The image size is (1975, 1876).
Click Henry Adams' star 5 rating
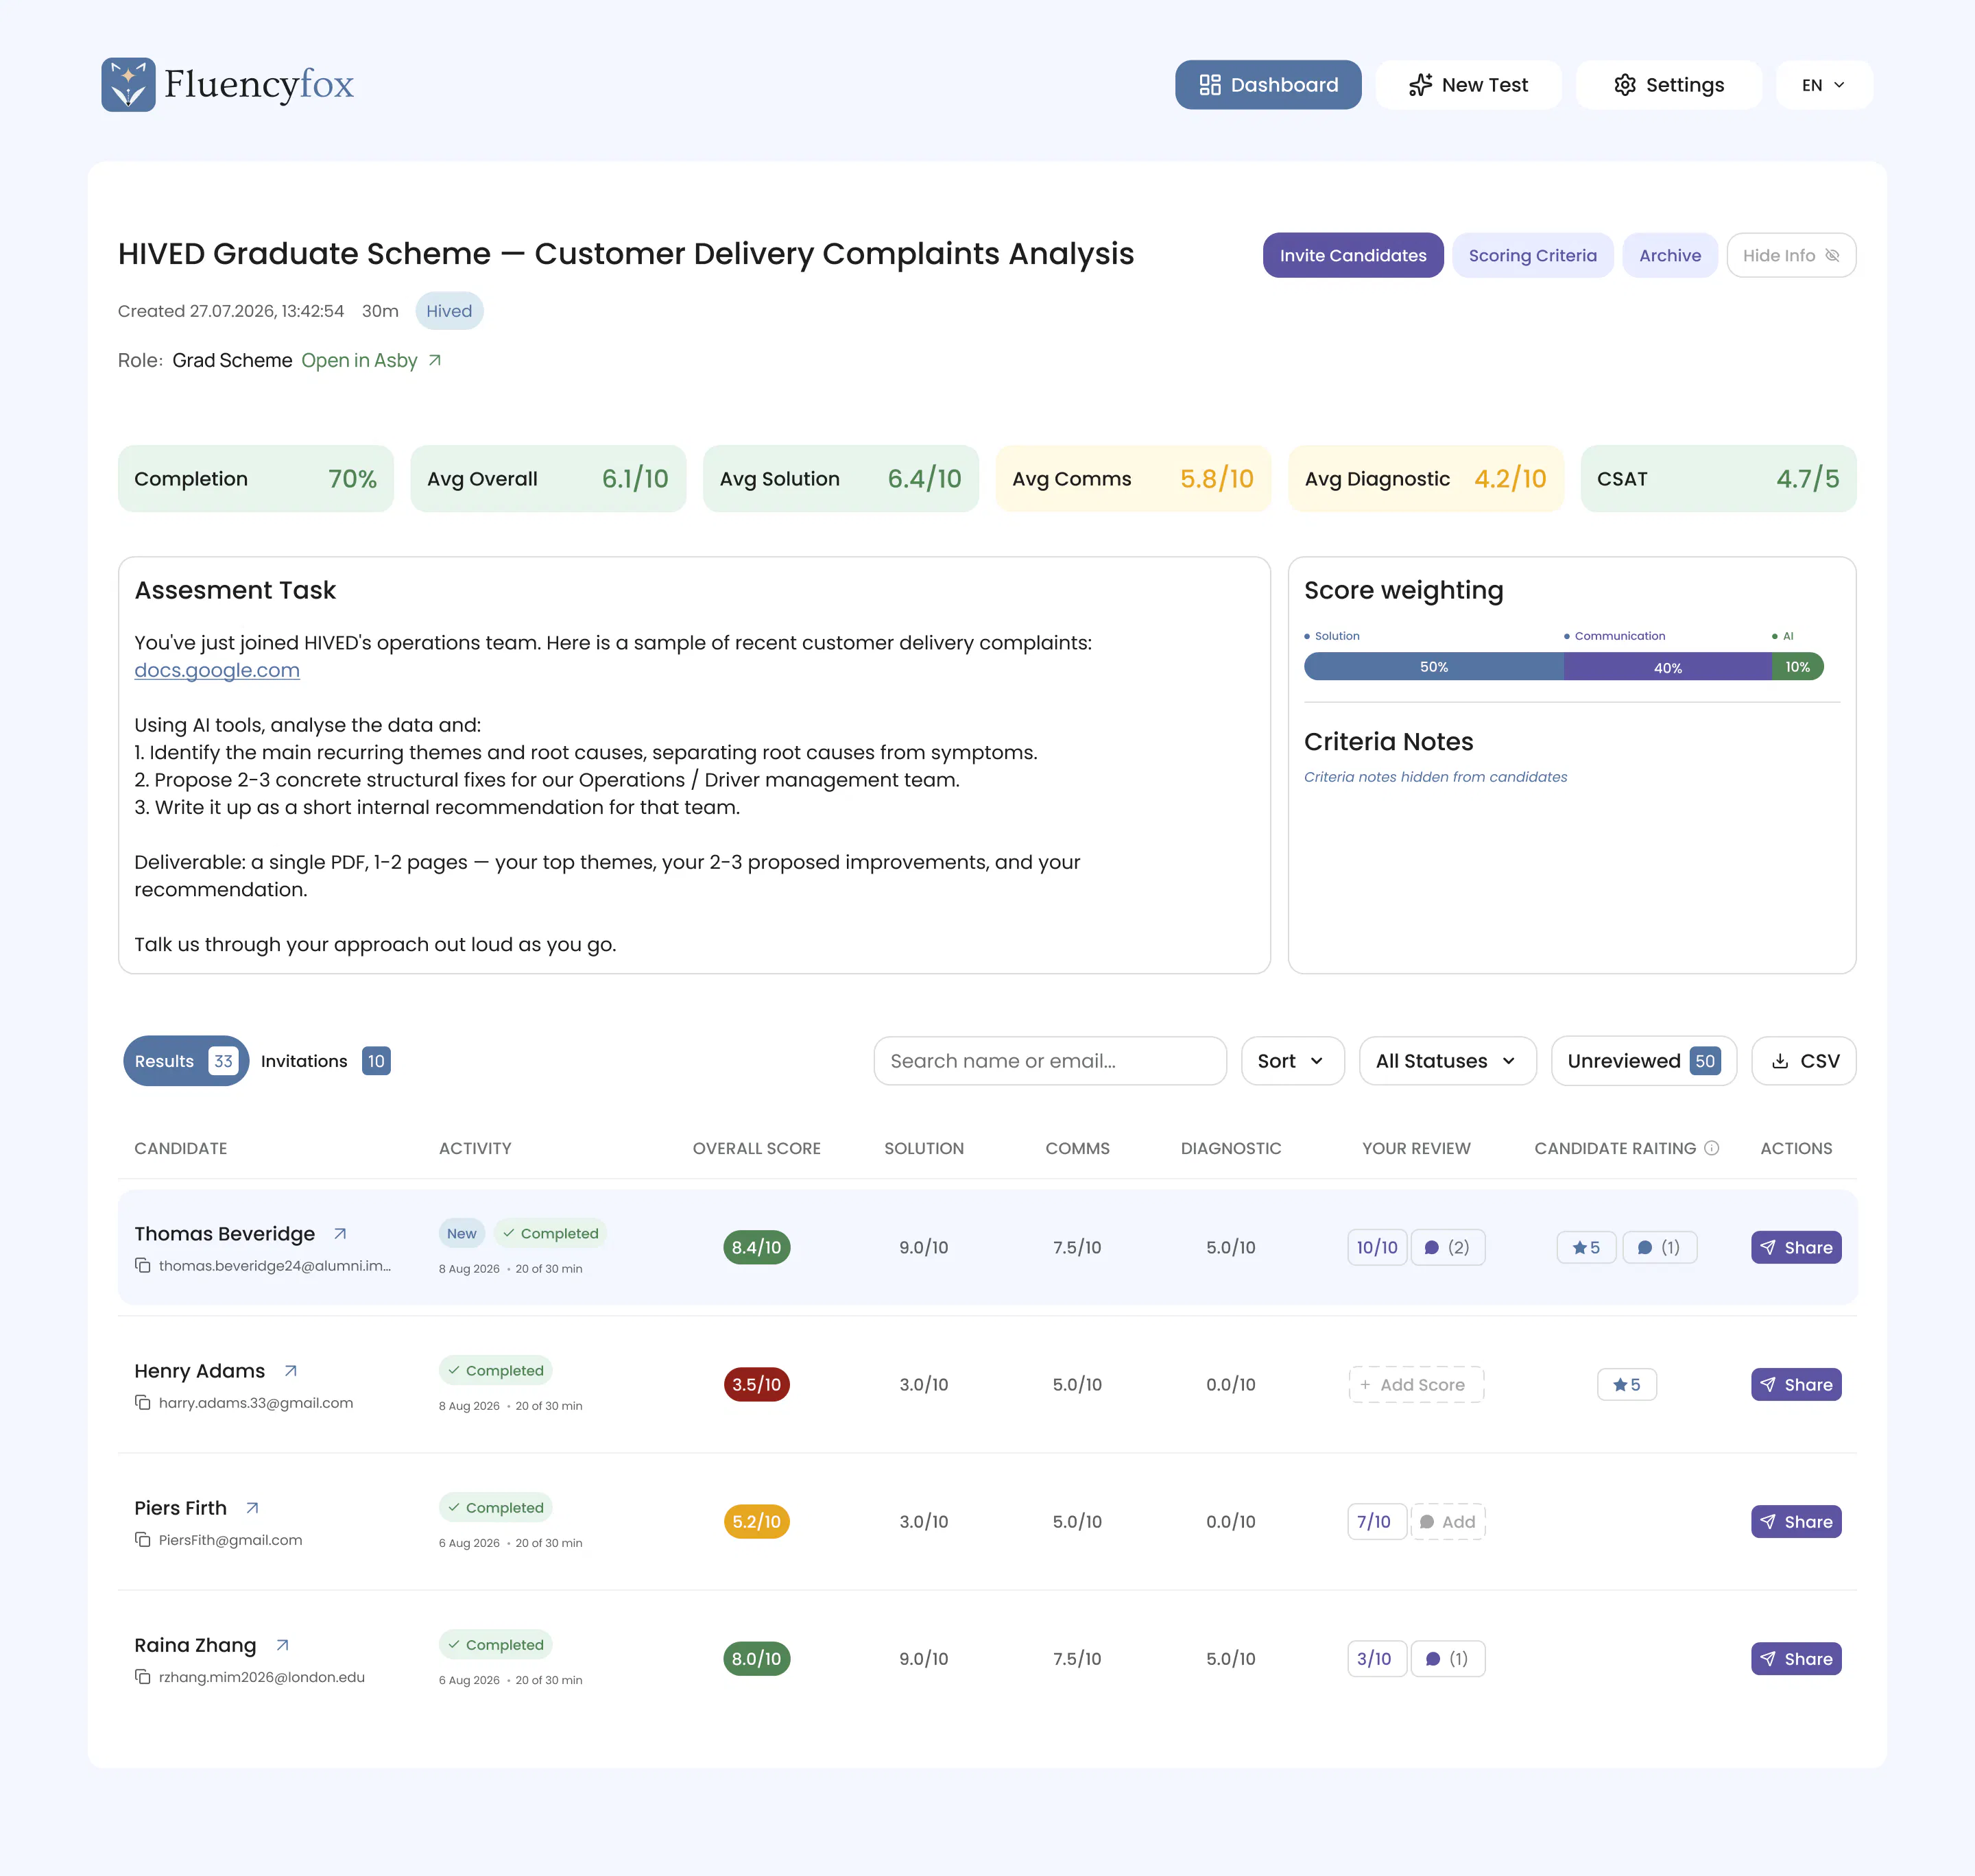pyautogui.click(x=1627, y=1385)
